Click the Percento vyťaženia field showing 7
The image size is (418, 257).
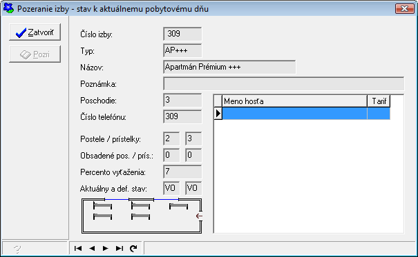click(x=182, y=172)
